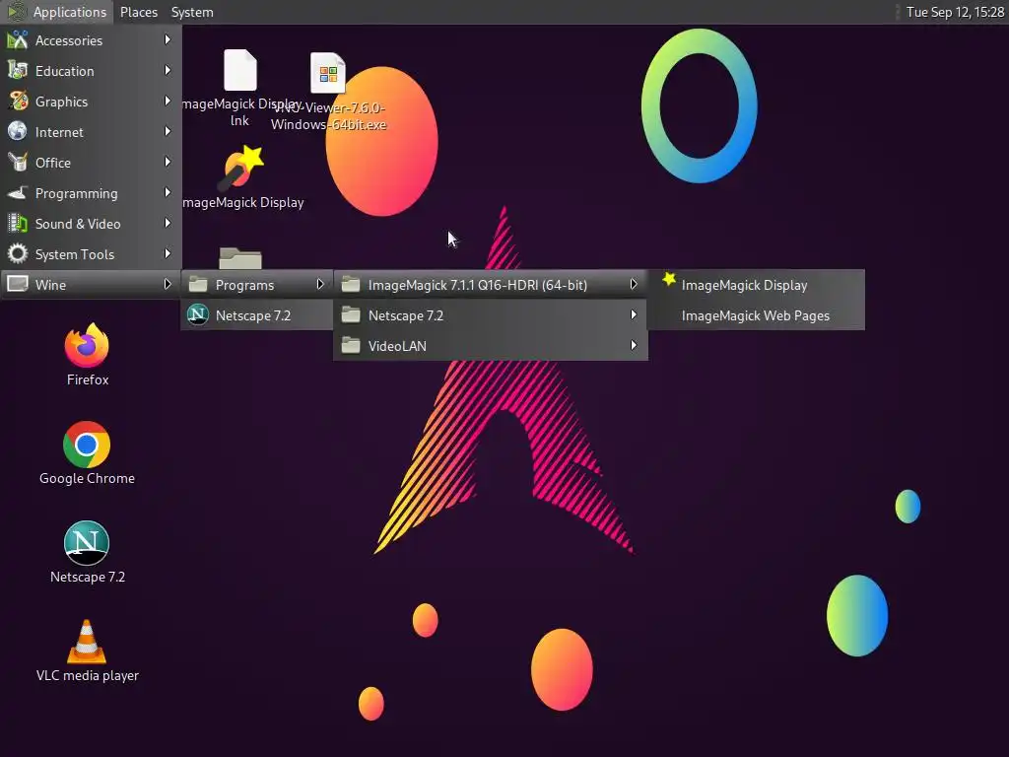The image size is (1009, 757).
Task: Click the clock showing Tue Sep 12, 15:28
Action: (954, 12)
